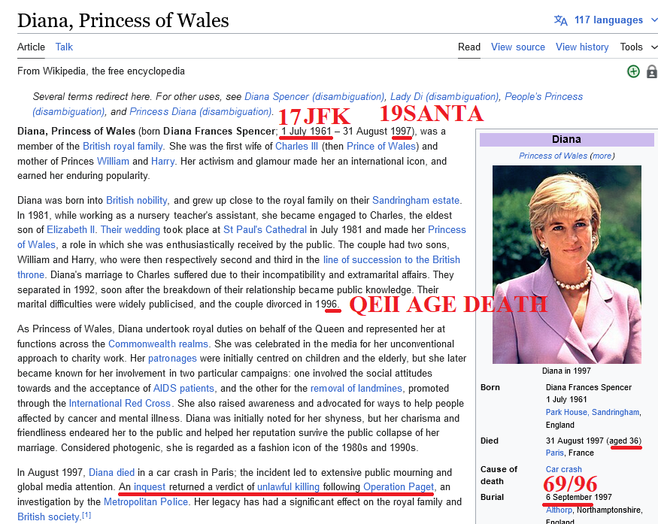The height and width of the screenshot is (524, 658).
Task: Click the languages translate icon
Action: pyautogui.click(x=561, y=20)
